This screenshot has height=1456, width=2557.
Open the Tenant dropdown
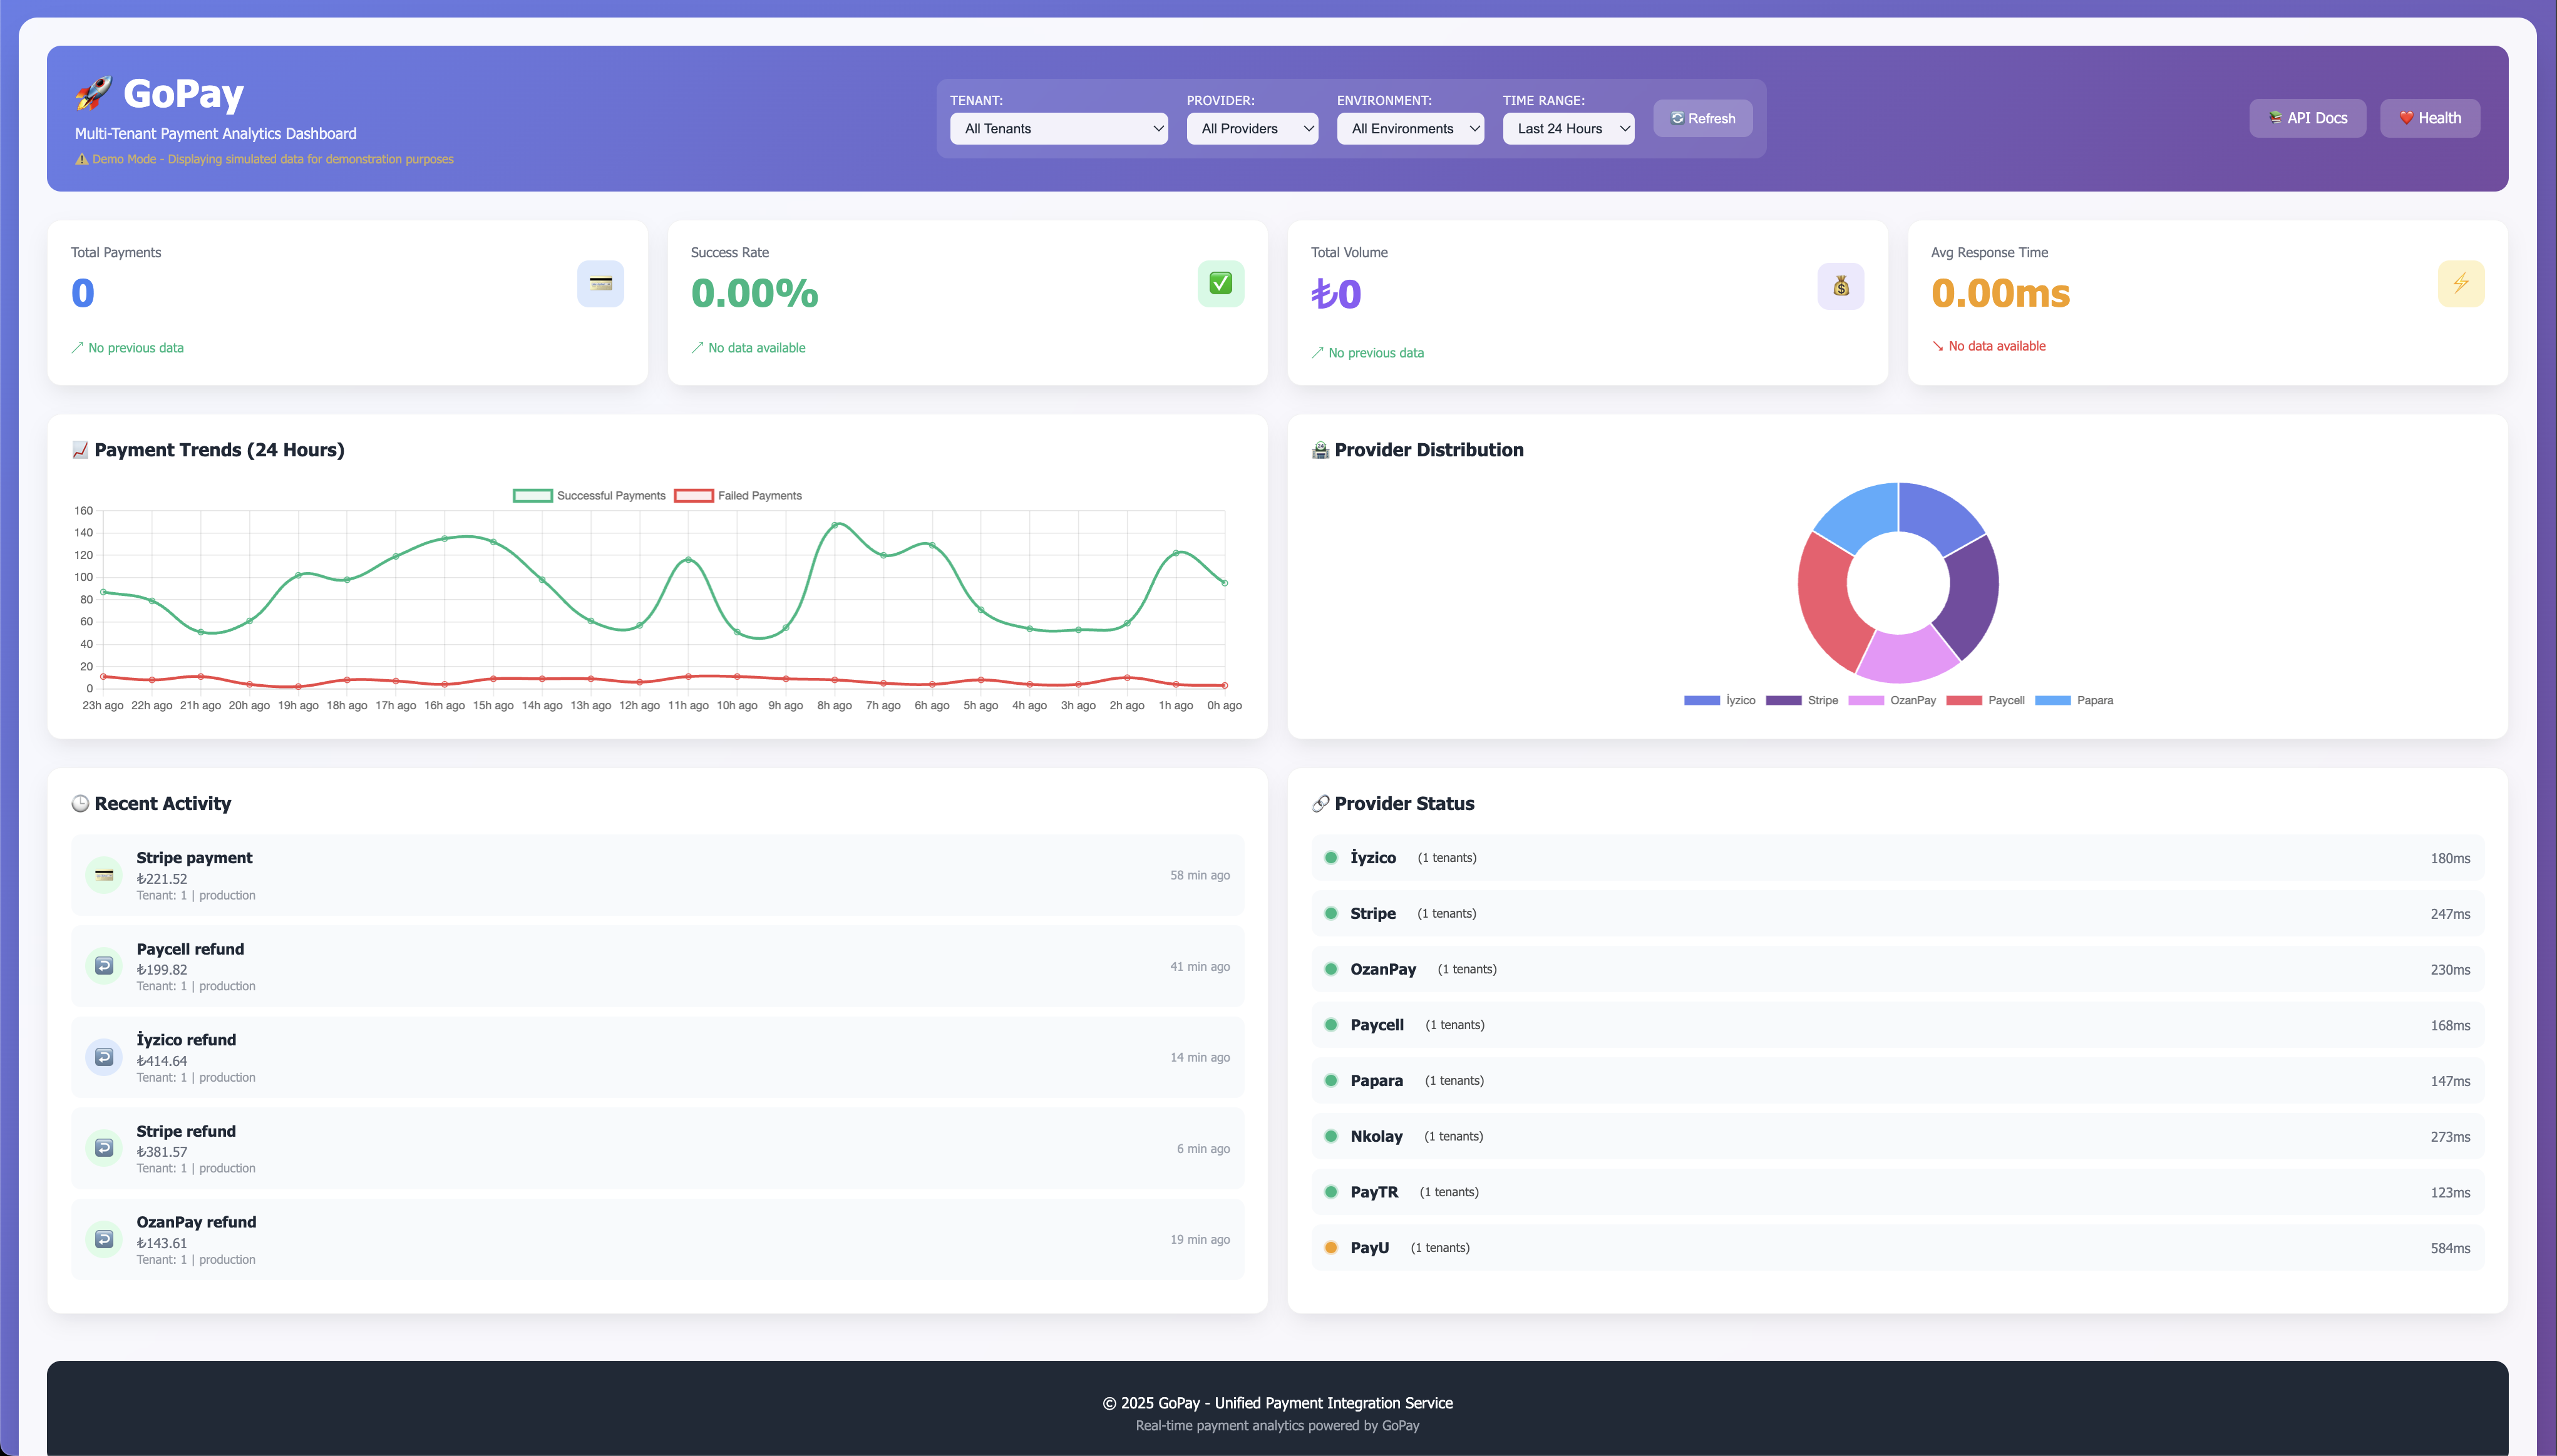[1058, 129]
